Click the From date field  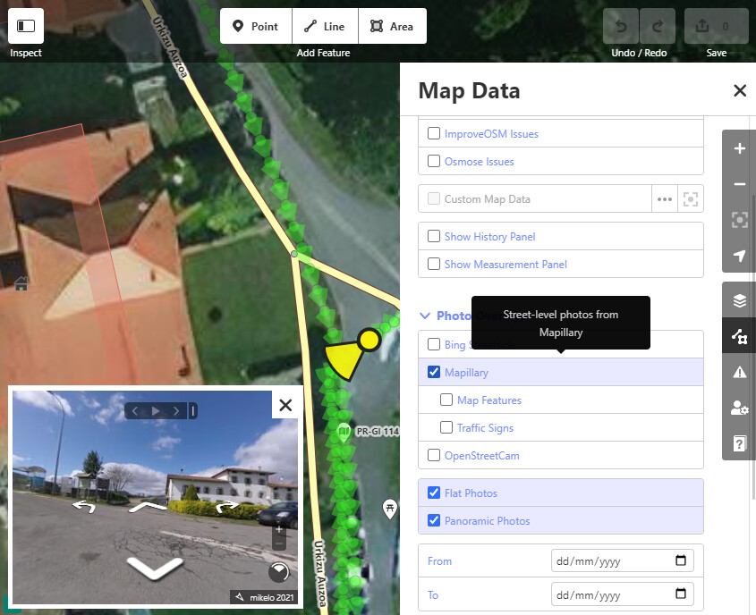click(x=622, y=560)
